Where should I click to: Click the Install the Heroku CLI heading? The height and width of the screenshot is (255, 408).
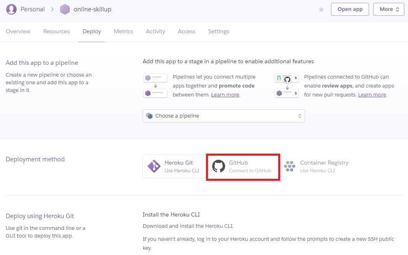pyautogui.click(x=171, y=215)
